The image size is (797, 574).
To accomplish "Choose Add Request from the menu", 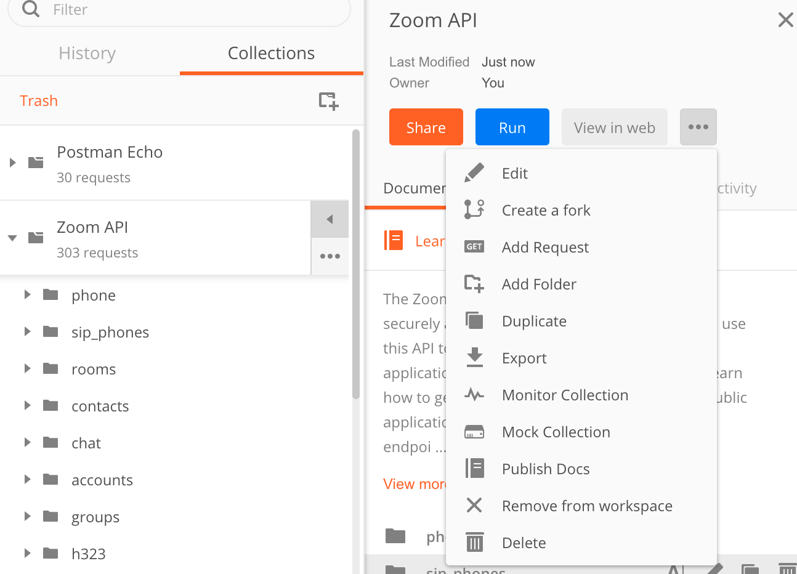I will (x=581, y=247).
